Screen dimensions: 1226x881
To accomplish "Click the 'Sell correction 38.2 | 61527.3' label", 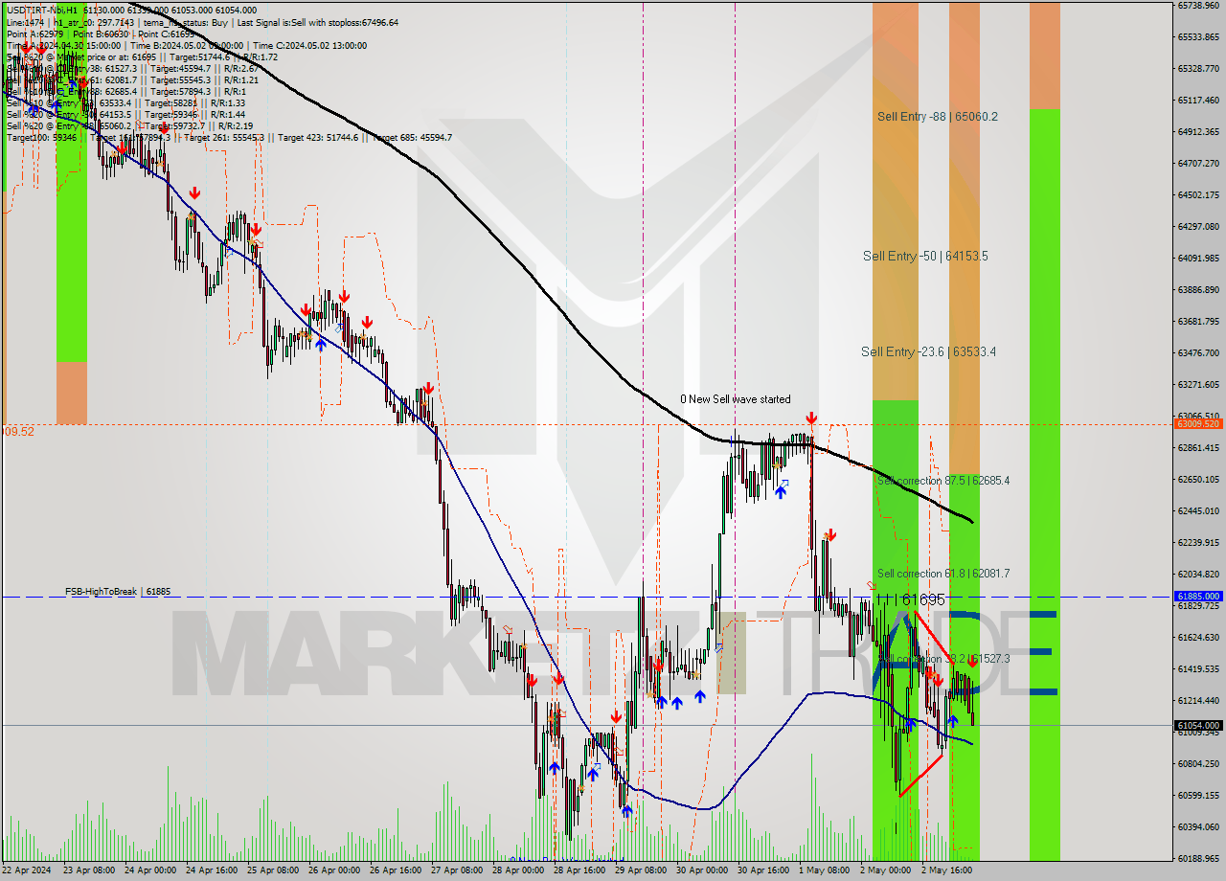I will pyautogui.click(x=942, y=658).
